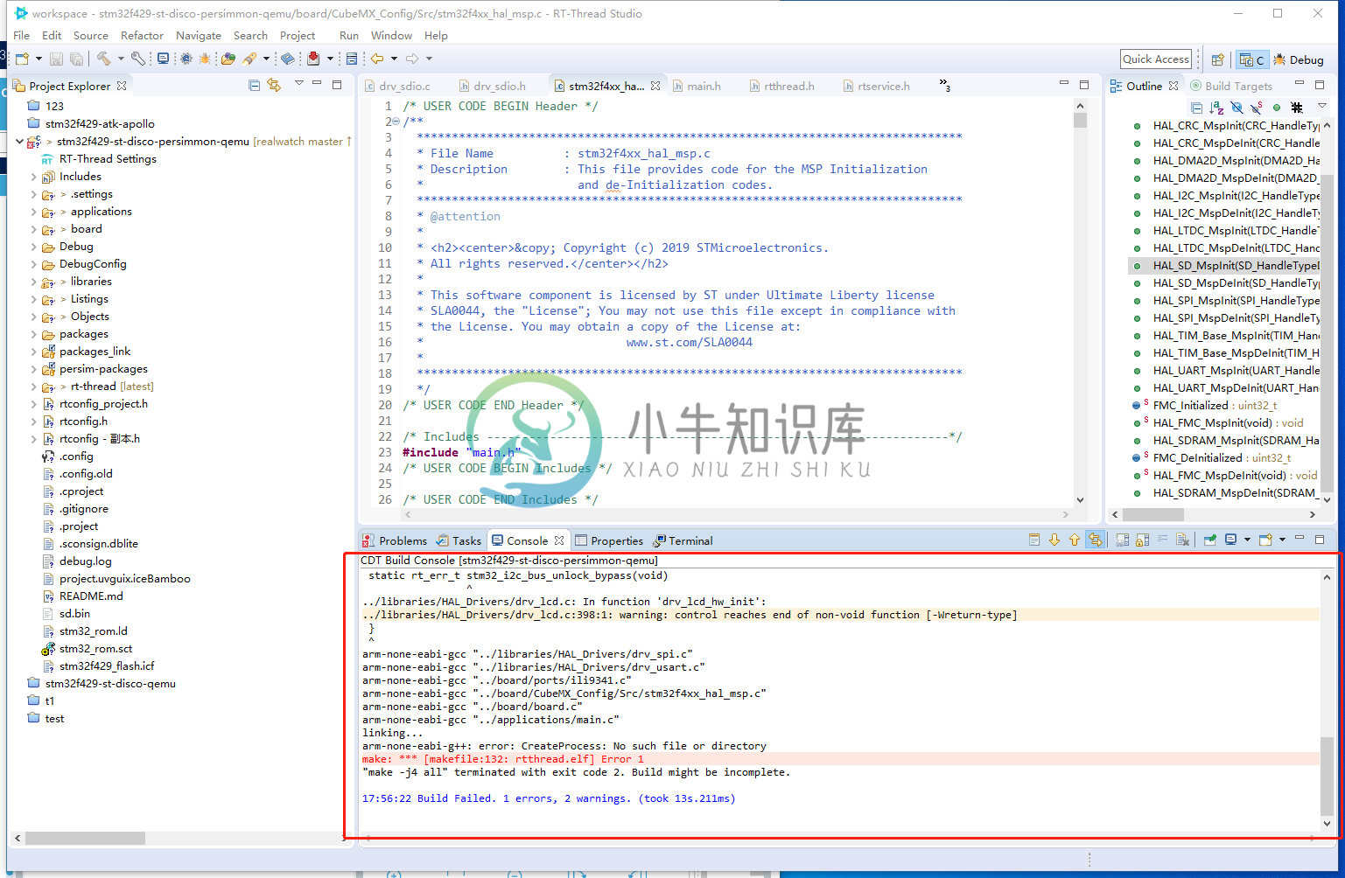Image resolution: width=1345 pixels, height=878 pixels.
Task: Select stm32_rom.ld file
Action: pos(85,631)
